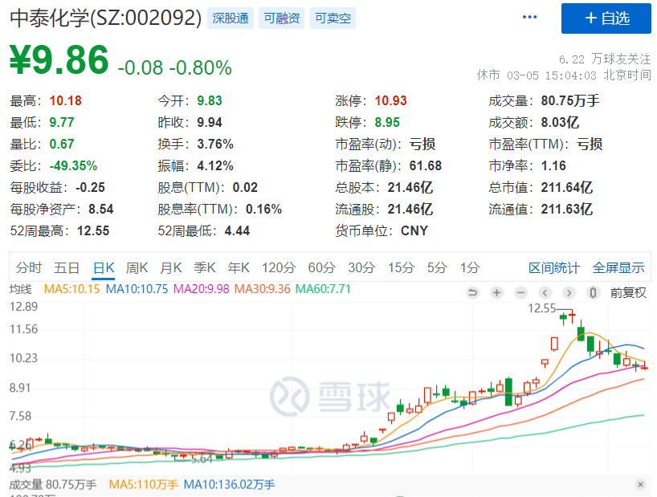Open 全屏显示 fullscreen chart view
This screenshot has width=657, height=497.
(618, 268)
